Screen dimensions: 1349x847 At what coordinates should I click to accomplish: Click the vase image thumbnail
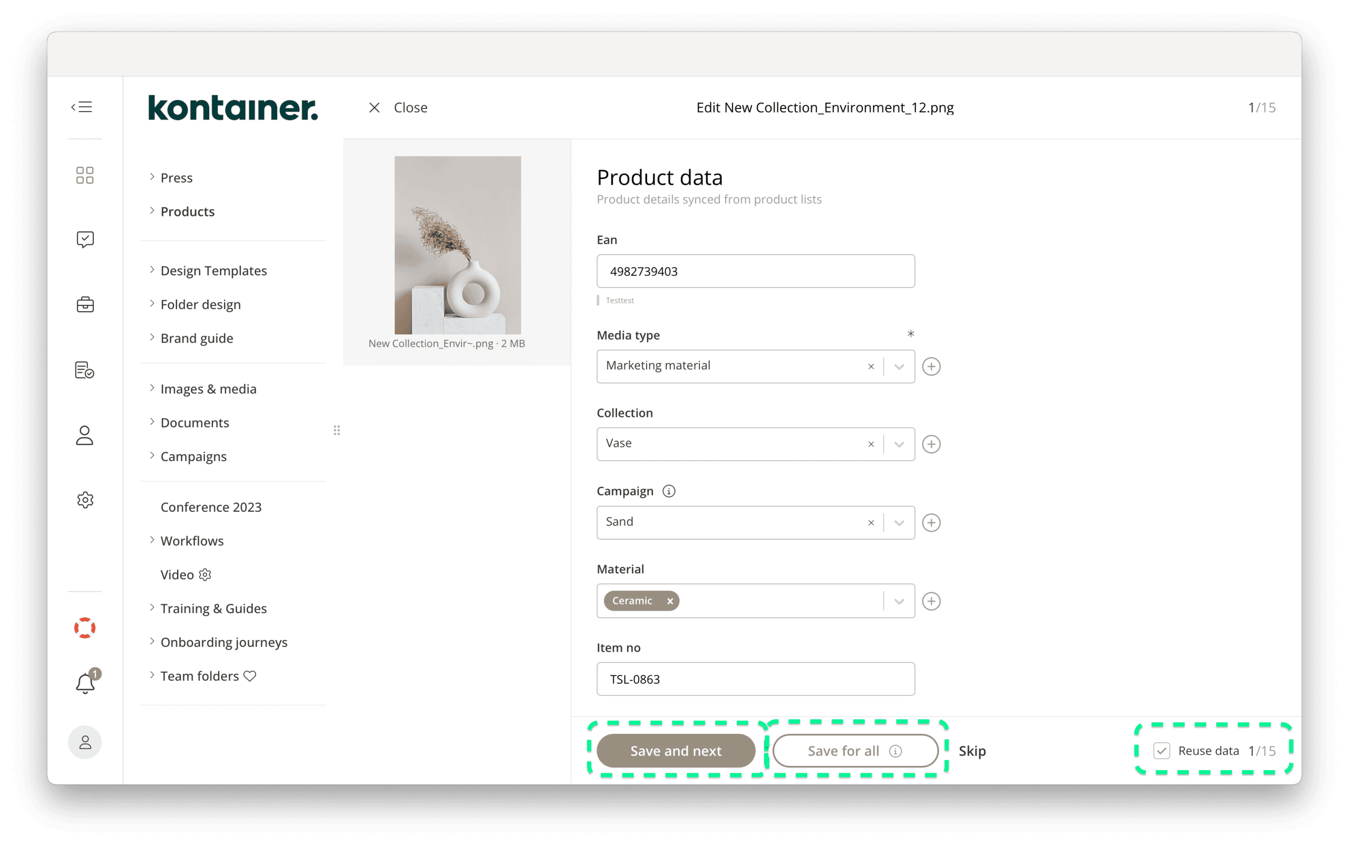click(x=457, y=245)
